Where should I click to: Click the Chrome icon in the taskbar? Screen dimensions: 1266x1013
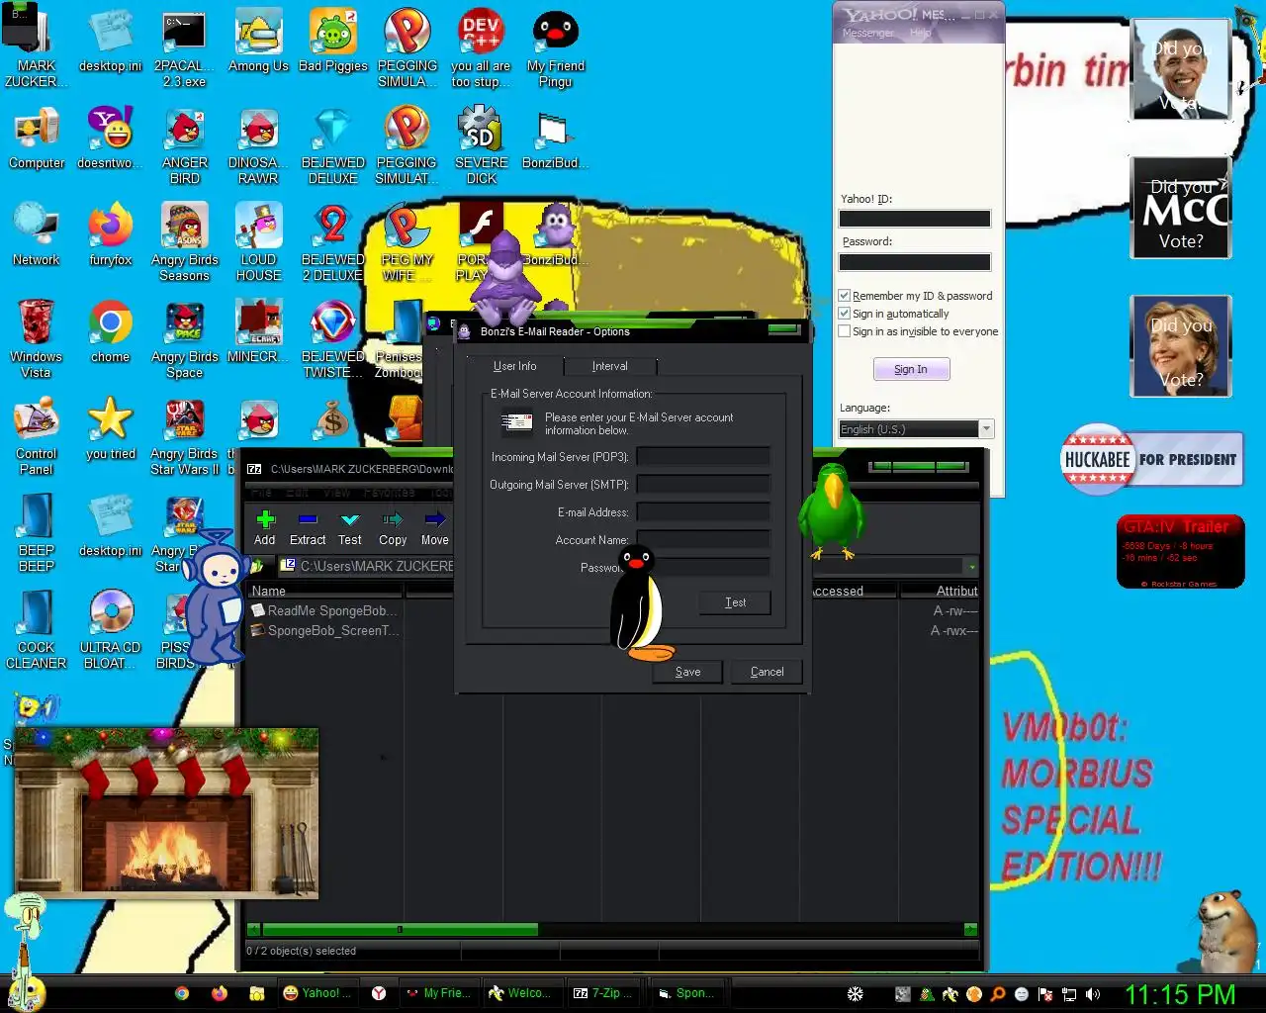182,993
